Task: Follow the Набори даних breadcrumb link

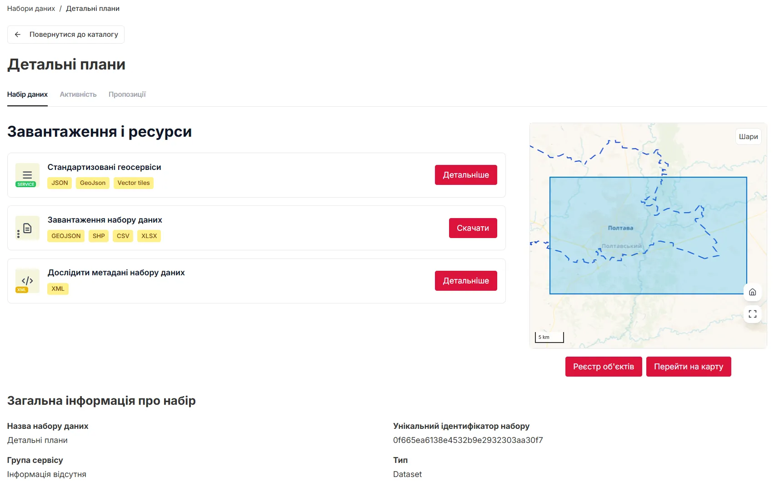Action: (x=31, y=9)
